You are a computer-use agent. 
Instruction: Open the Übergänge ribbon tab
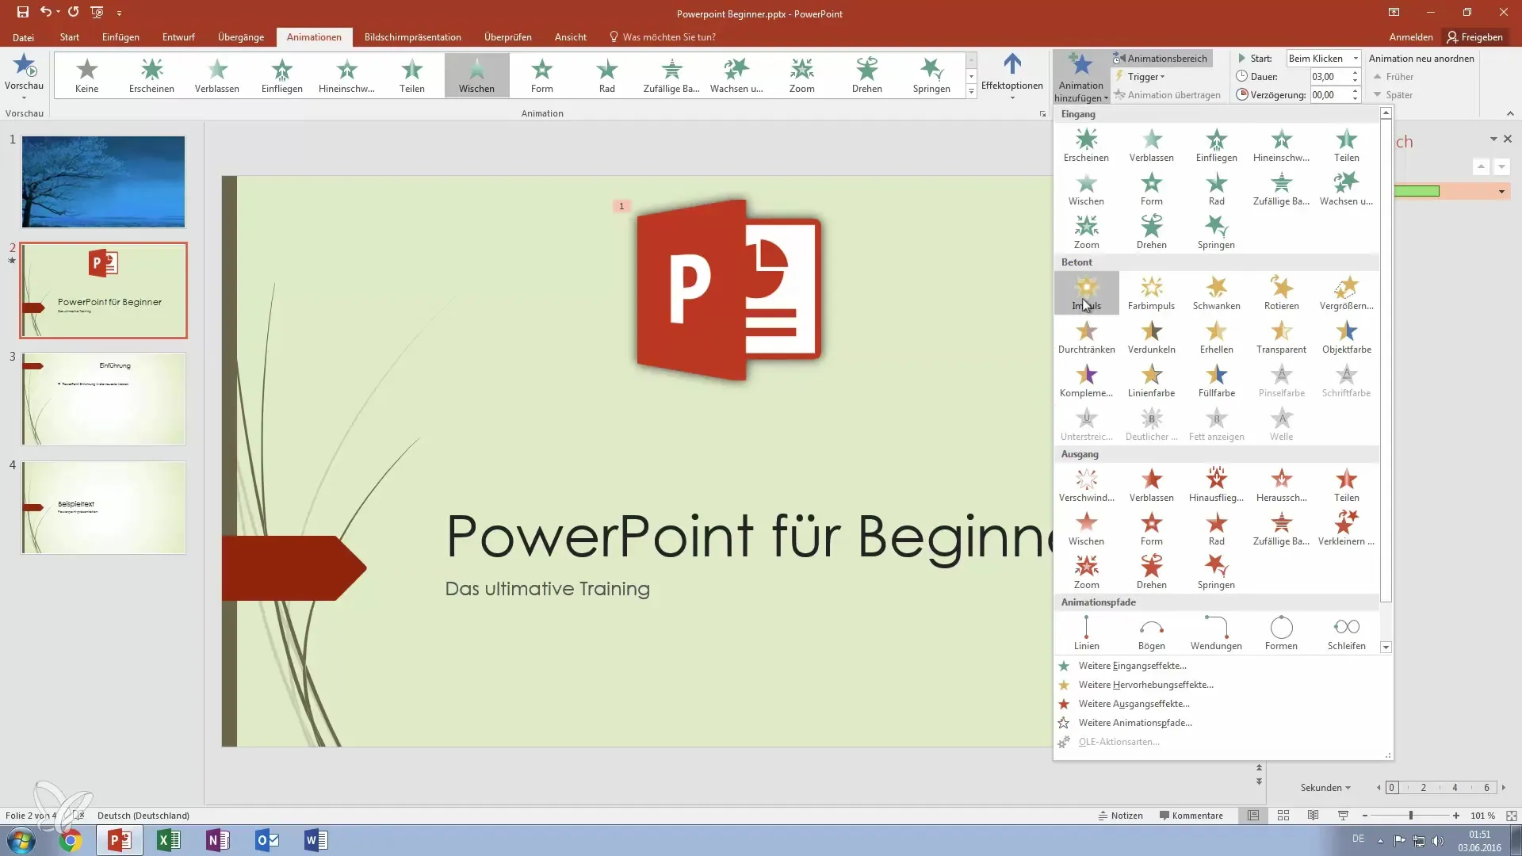pos(241,37)
